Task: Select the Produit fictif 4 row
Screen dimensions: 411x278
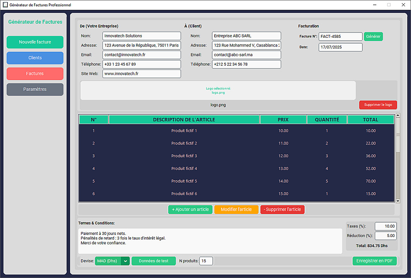Action: (x=236, y=169)
